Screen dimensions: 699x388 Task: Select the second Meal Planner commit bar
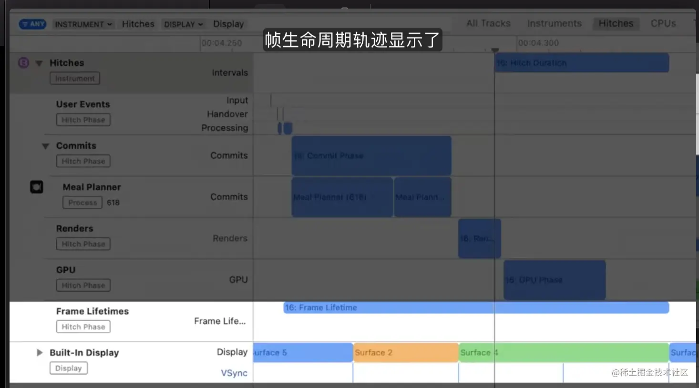point(422,197)
